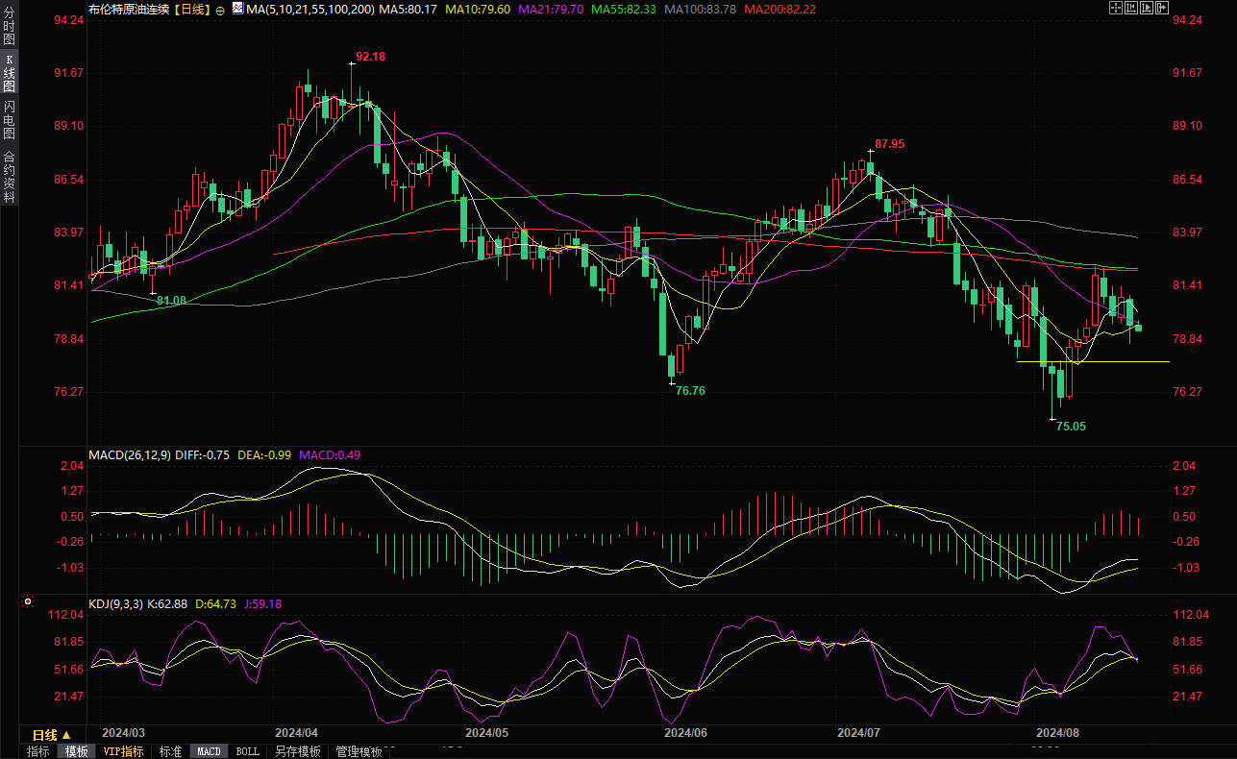Select the 标准 template option

click(170, 751)
